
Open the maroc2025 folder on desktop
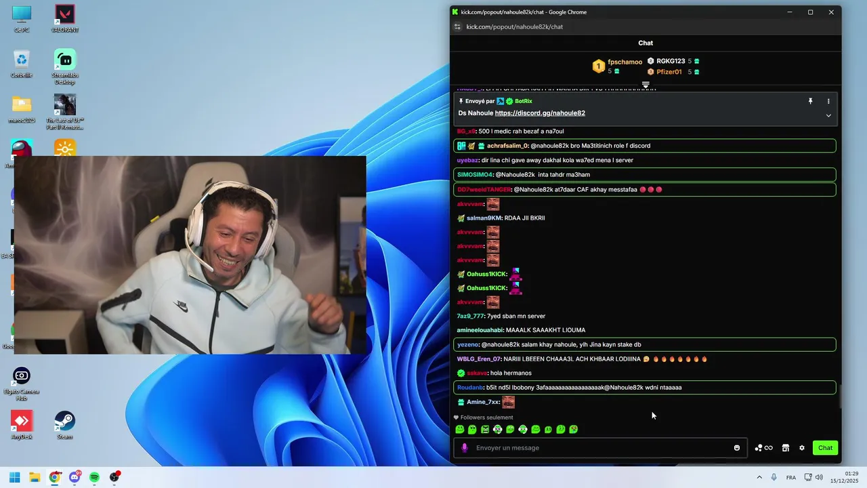pos(22,109)
